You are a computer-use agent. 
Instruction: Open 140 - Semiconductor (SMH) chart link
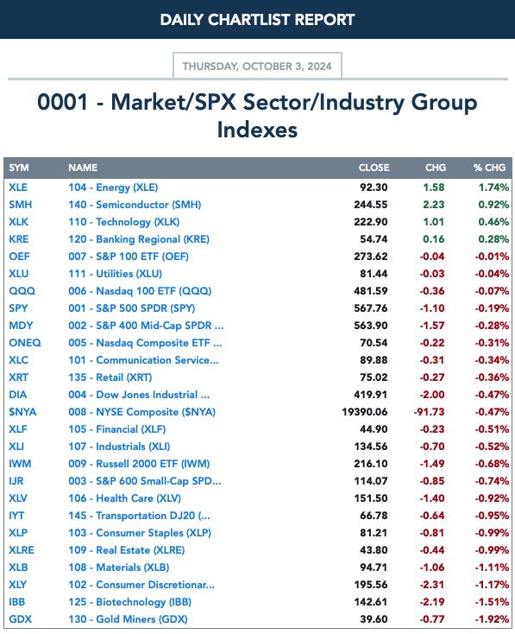tap(135, 205)
